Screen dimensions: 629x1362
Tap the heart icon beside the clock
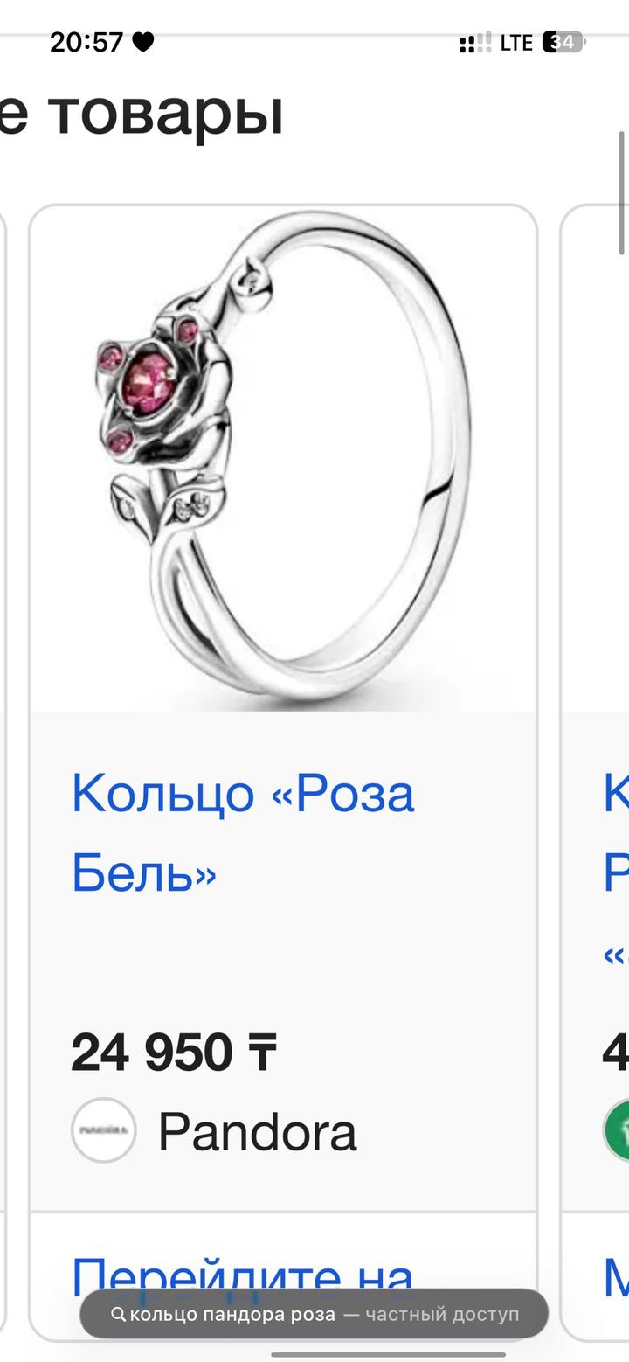(143, 42)
